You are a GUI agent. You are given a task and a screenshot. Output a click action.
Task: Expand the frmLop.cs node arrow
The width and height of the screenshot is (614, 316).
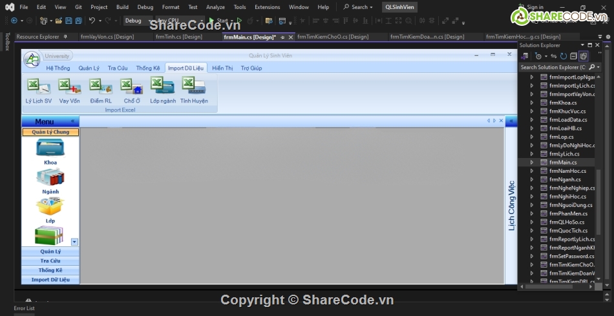click(x=532, y=137)
